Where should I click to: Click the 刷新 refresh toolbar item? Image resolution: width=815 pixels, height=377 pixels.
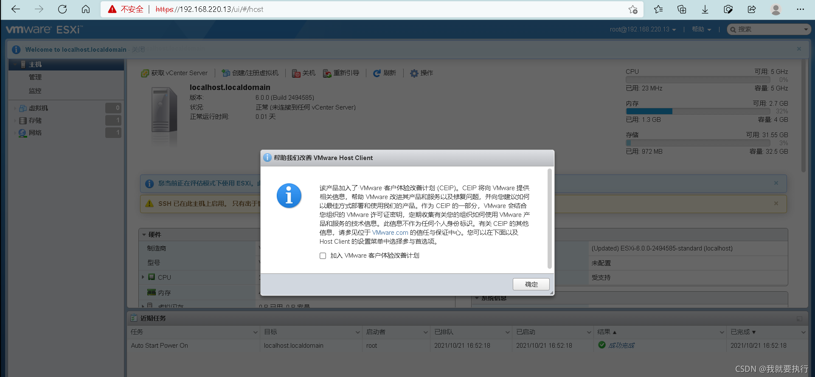[x=384, y=73]
